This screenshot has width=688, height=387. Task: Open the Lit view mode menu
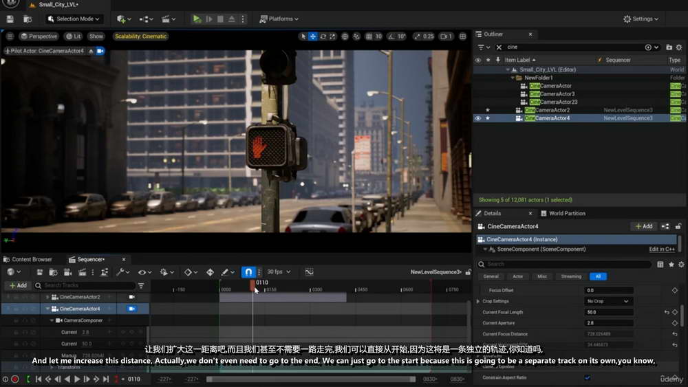tap(74, 36)
